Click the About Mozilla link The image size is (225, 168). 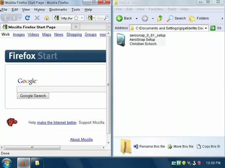81,140
